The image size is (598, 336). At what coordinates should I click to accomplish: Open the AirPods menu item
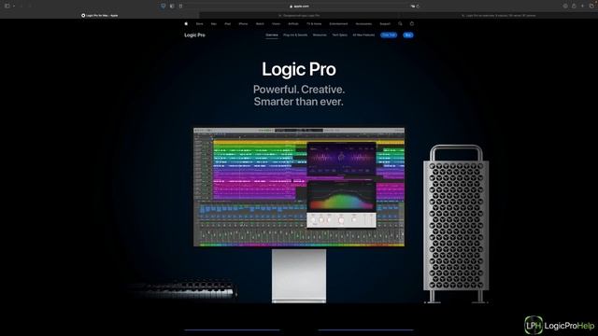click(x=293, y=23)
